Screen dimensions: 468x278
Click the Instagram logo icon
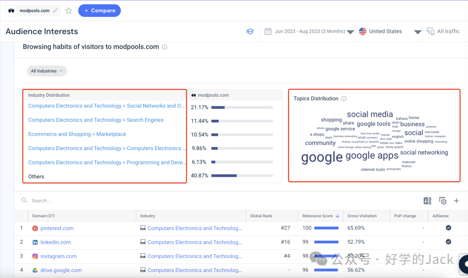tap(35, 256)
